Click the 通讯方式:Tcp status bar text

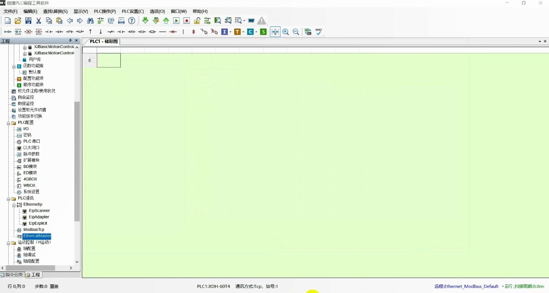[x=248, y=287]
